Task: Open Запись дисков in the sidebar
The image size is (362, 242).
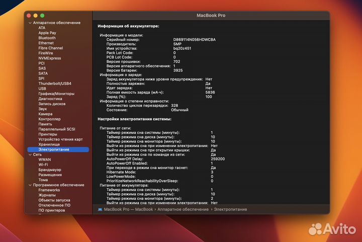Action: click(x=52, y=104)
